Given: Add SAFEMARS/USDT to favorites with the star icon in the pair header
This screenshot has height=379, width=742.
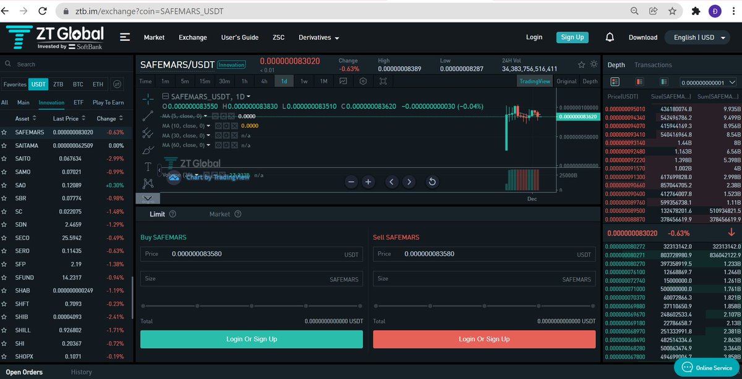Looking at the screenshot, I should pyautogui.click(x=581, y=64).
